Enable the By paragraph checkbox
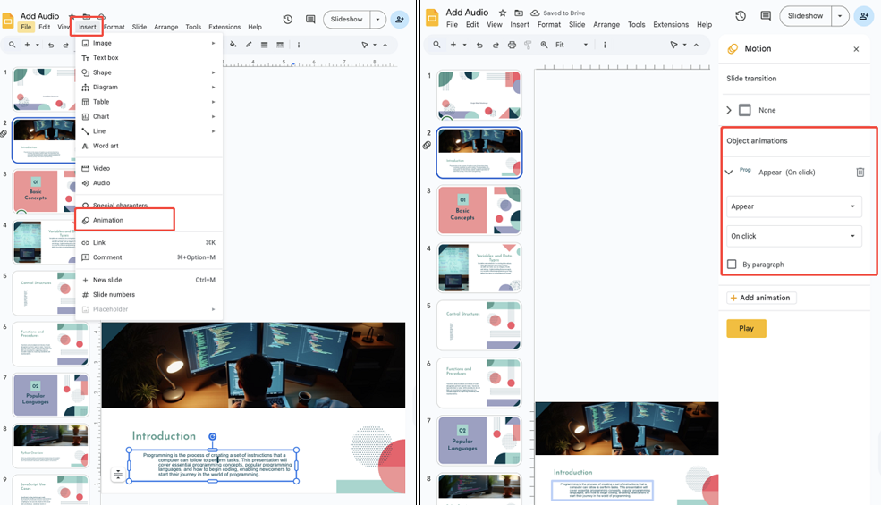The height and width of the screenshot is (505, 881). [732, 264]
